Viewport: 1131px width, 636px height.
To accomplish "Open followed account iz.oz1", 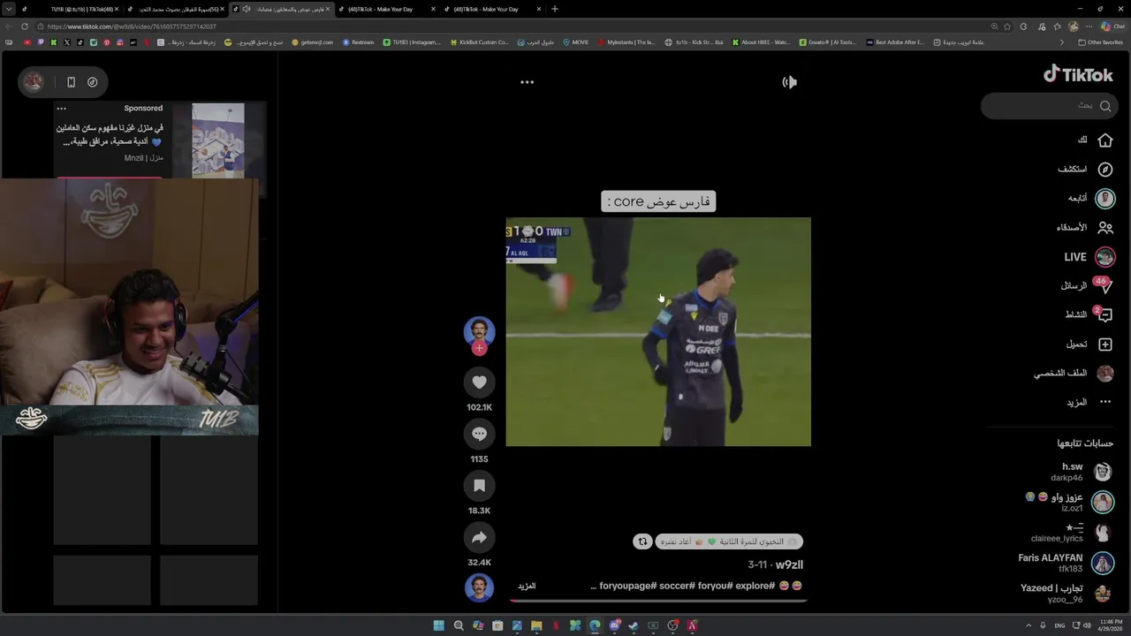I will [1069, 502].
